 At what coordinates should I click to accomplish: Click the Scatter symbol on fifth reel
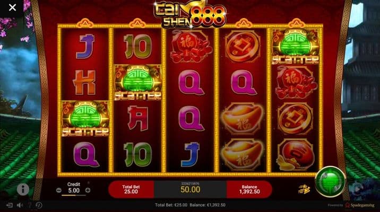pyautogui.click(x=296, y=47)
